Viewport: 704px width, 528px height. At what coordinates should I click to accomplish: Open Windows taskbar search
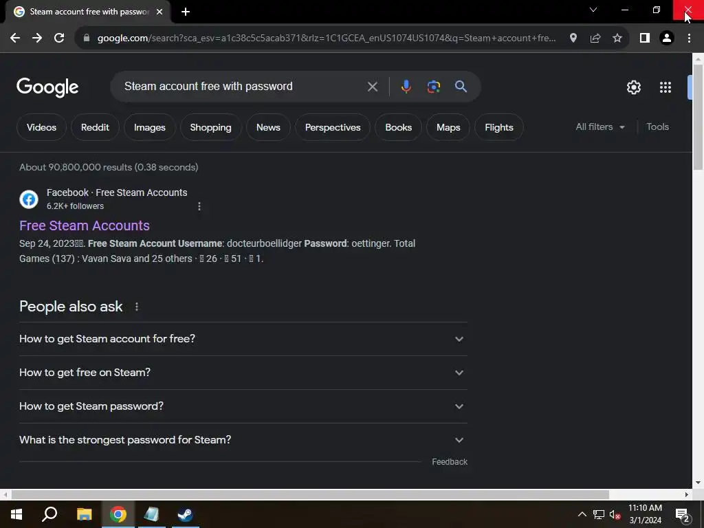coord(49,514)
